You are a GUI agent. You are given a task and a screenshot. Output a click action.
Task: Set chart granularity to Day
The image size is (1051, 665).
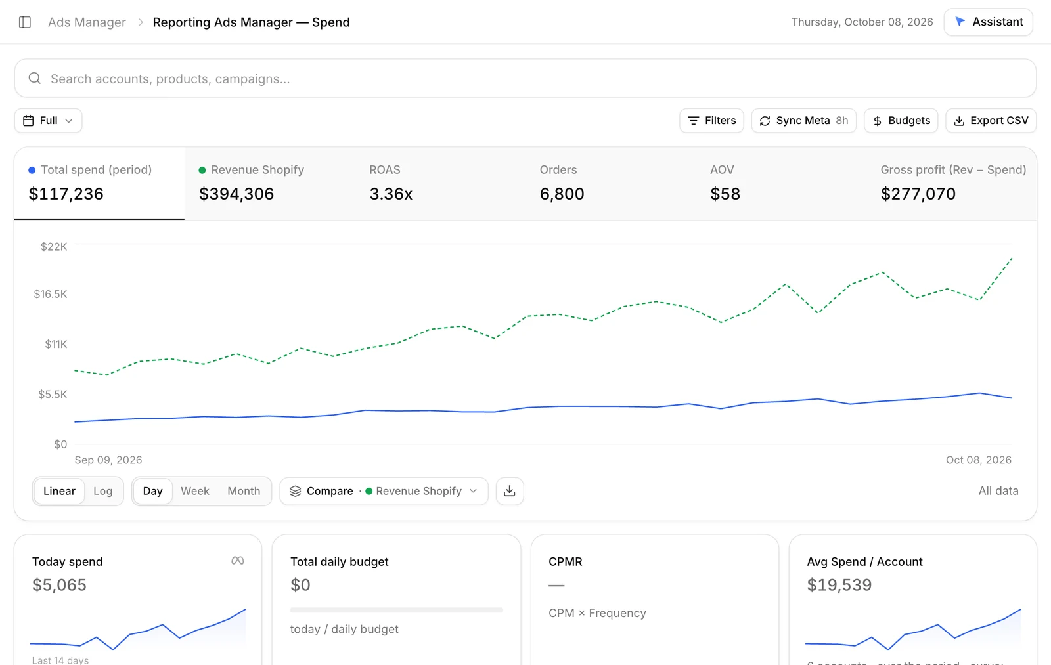pyautogui.click(x=152, y=491)
